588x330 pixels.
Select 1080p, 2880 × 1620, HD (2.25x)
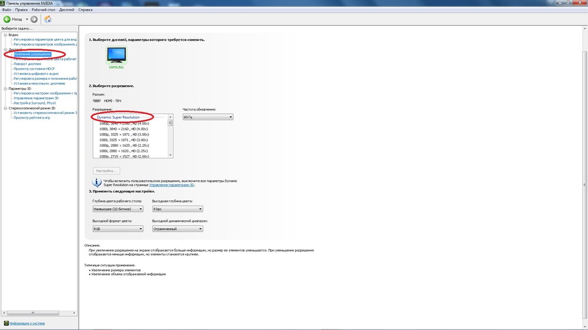[x=124, y=146]
